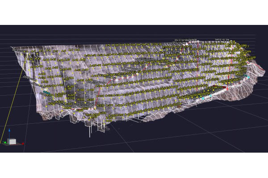Pick the cyan marker on the far right rim
The height and width of the screenshot is (178, 268).
pyautogui.click(x=248, y=77)
